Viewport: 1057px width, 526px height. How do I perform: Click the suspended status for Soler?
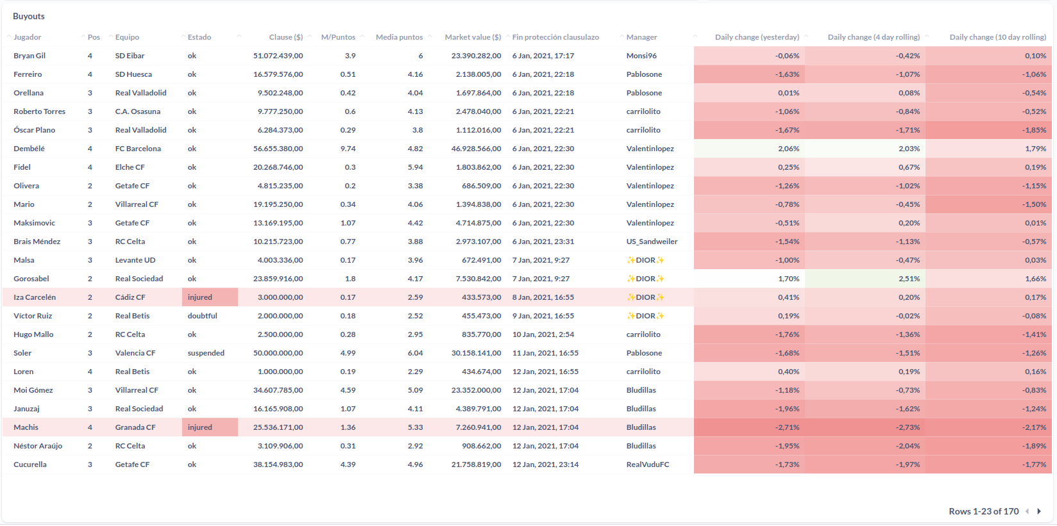[206, 353]
